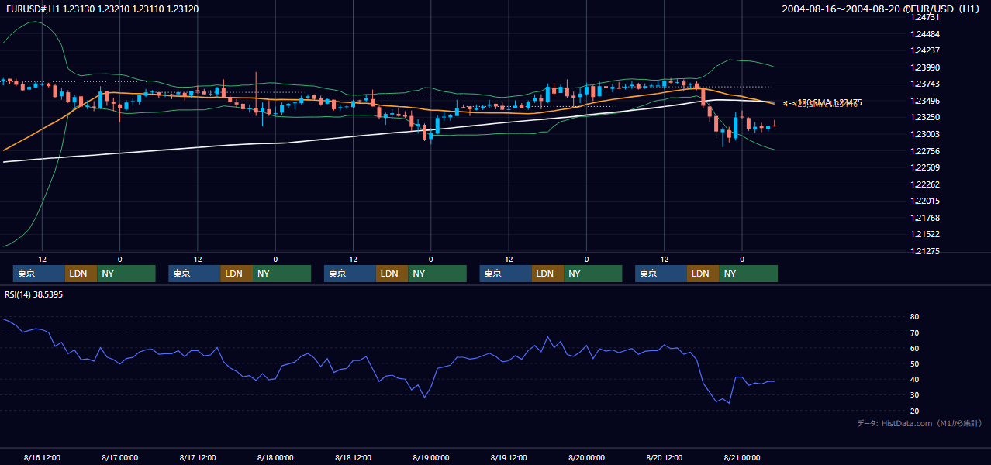
Task: Select the 東京 session block above 8/20 12:00
Action: pyautogui.click(x=661, y=274)
